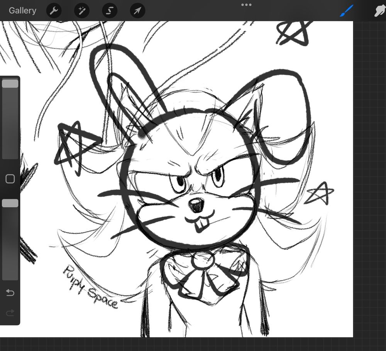Image resolution: width=386 pixels, height=351 pixels.
Task: Open the three-dot options at top
Action: click(x=246, y=5)
